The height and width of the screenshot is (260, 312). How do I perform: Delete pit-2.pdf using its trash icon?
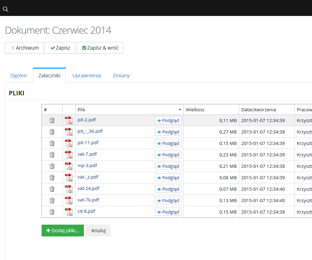click(x=52, y=120)
